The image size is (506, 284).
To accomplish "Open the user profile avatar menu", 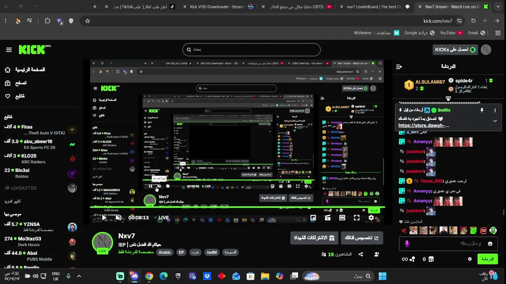I will click(x=486, y=50).
